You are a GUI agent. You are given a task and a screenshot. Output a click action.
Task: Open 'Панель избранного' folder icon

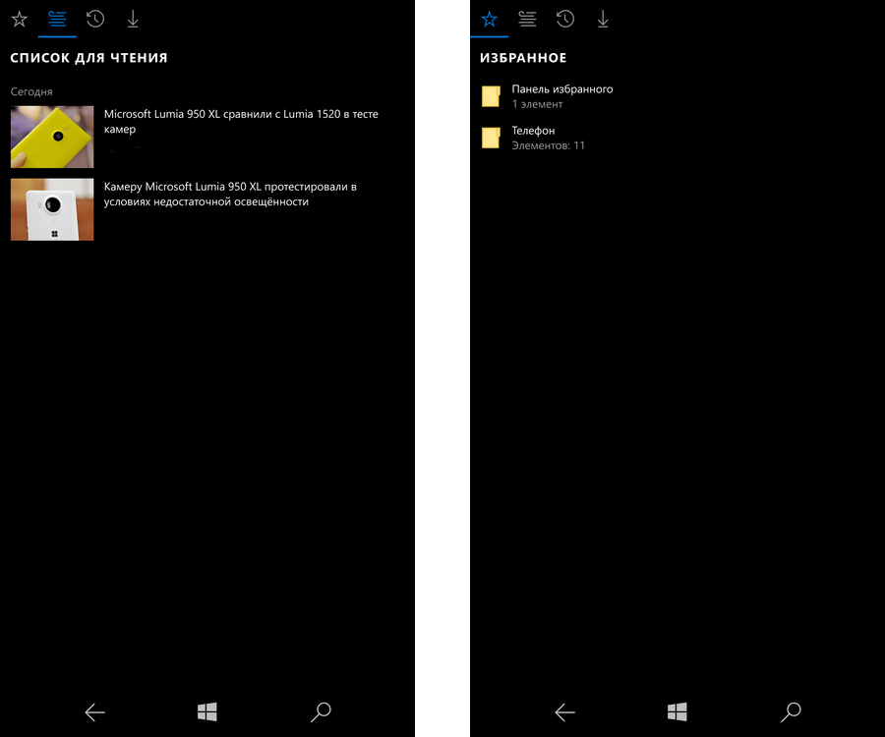point(491,96)
